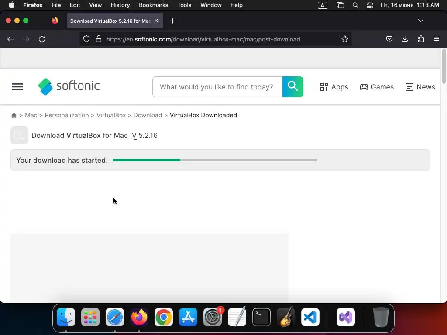The image size is (447, 335).
Task: Open the Softonic sidebar hamburger menu
Action: (17, 87)
